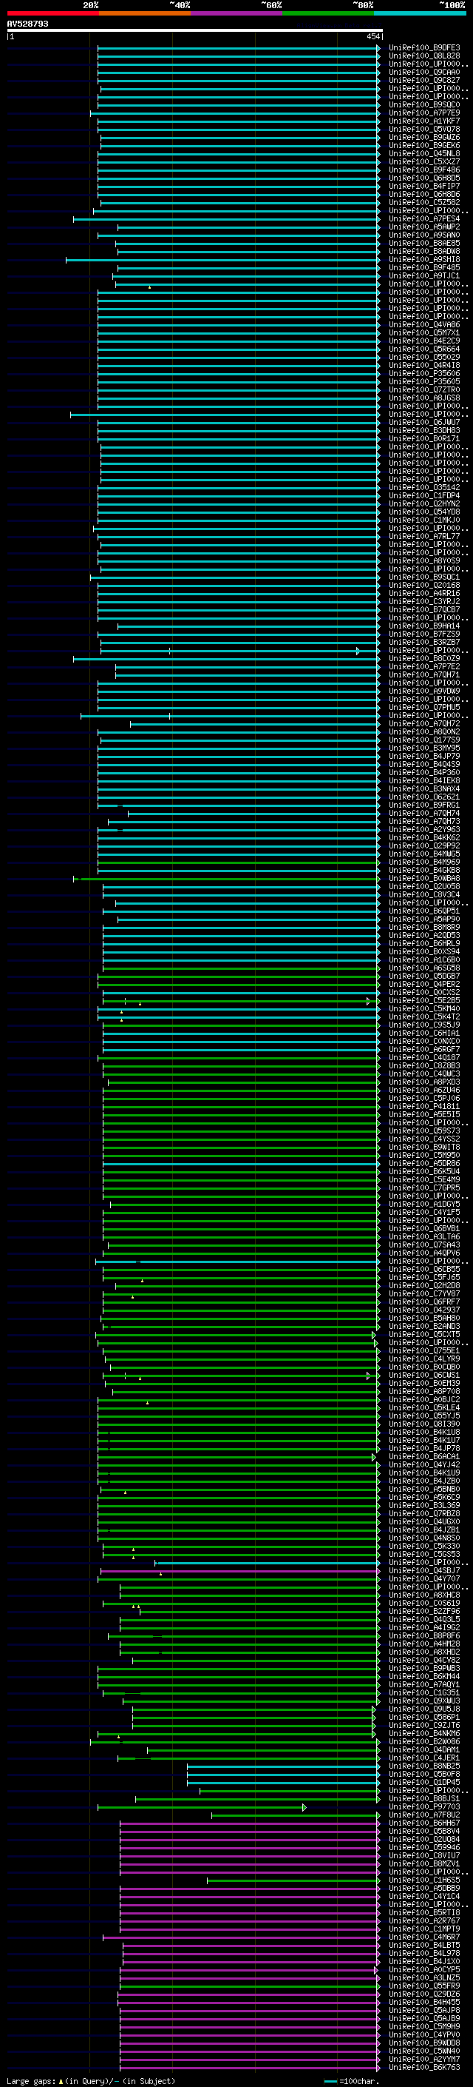Image resolution: width=473 pixels, height=2087 pixels.
Task: Click green alignment bar for UniRef100_B0WBA8
Action: point(226,878)
